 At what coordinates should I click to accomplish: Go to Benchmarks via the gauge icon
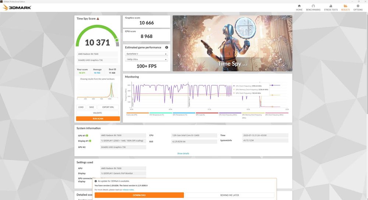click(313, 6)
